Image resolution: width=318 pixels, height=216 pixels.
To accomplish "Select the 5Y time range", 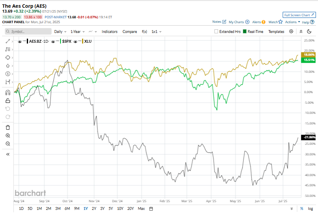I will pos(110,209).
